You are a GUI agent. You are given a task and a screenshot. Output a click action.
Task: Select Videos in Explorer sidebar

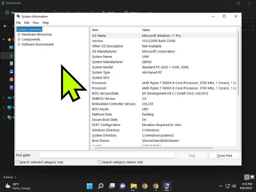pos(11,87)
